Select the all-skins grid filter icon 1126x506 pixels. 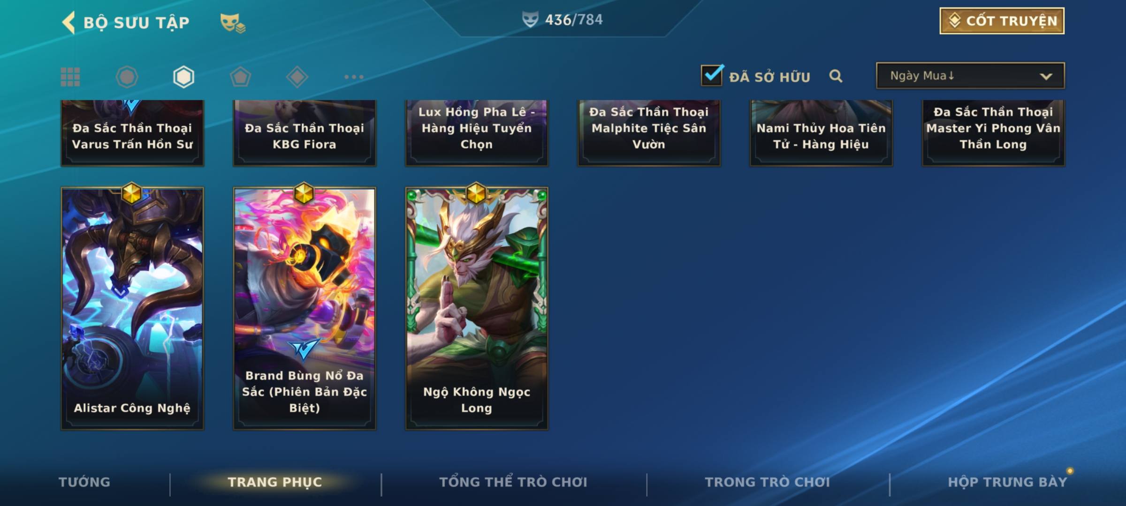click(70, 77)
